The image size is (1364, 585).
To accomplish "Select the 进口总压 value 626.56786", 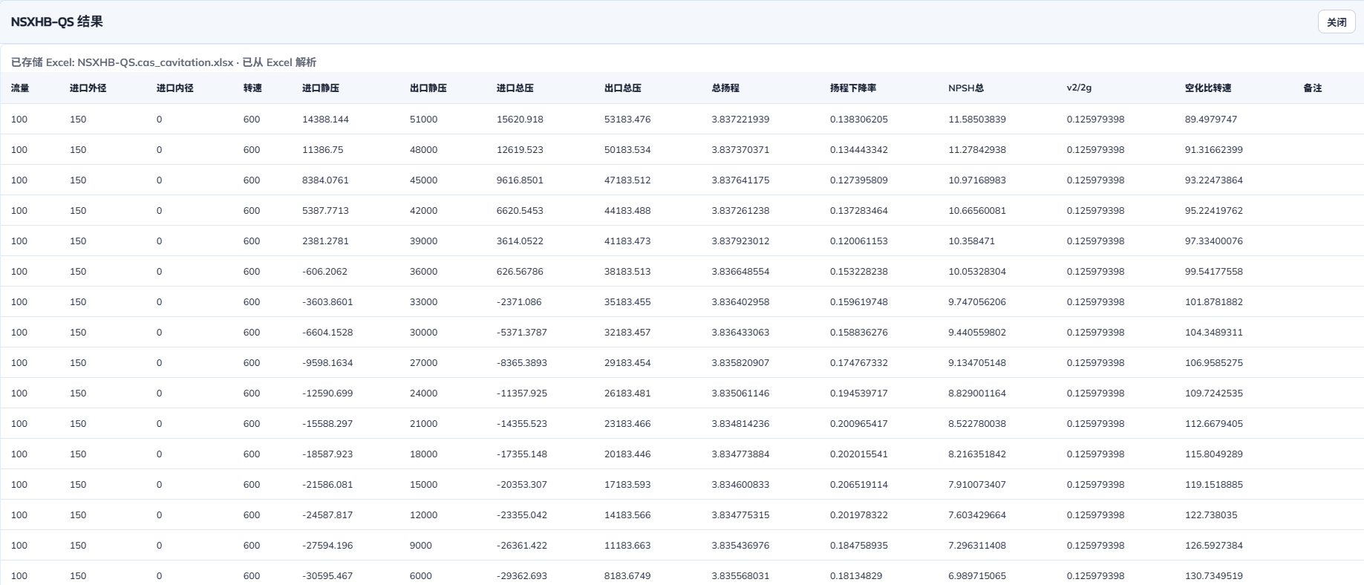I will [520, 272].
